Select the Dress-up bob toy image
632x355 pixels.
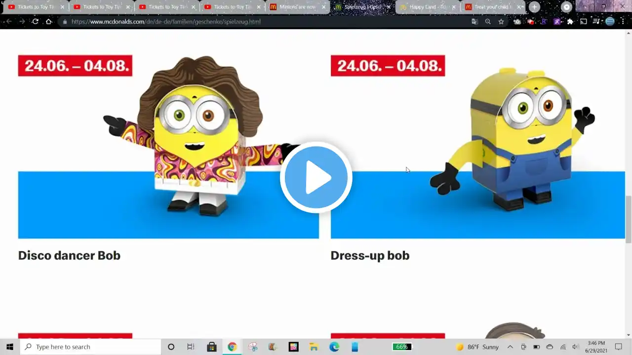tap(478, 147)
